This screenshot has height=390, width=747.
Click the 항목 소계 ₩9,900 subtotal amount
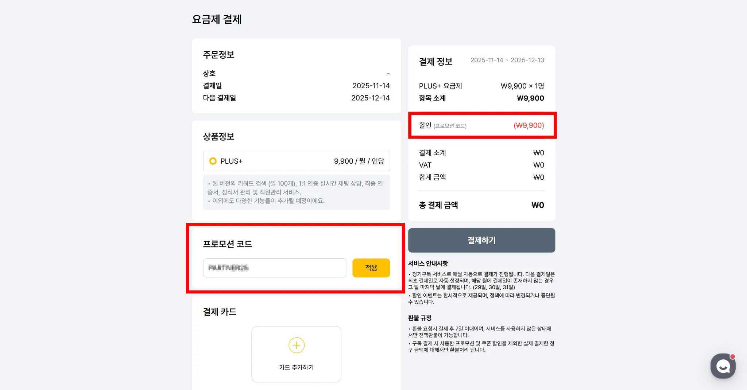(x=530, y=98)
